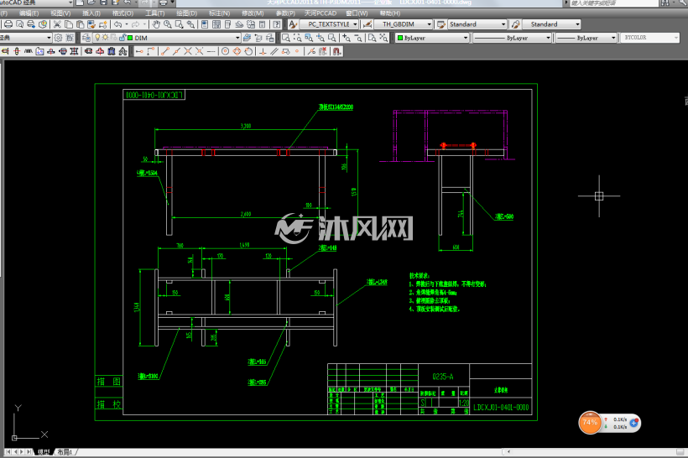The height and width of the screenshot is (458, 688).
Task: Click Make Object's Layer Current icon
Action: click(247, 38)
